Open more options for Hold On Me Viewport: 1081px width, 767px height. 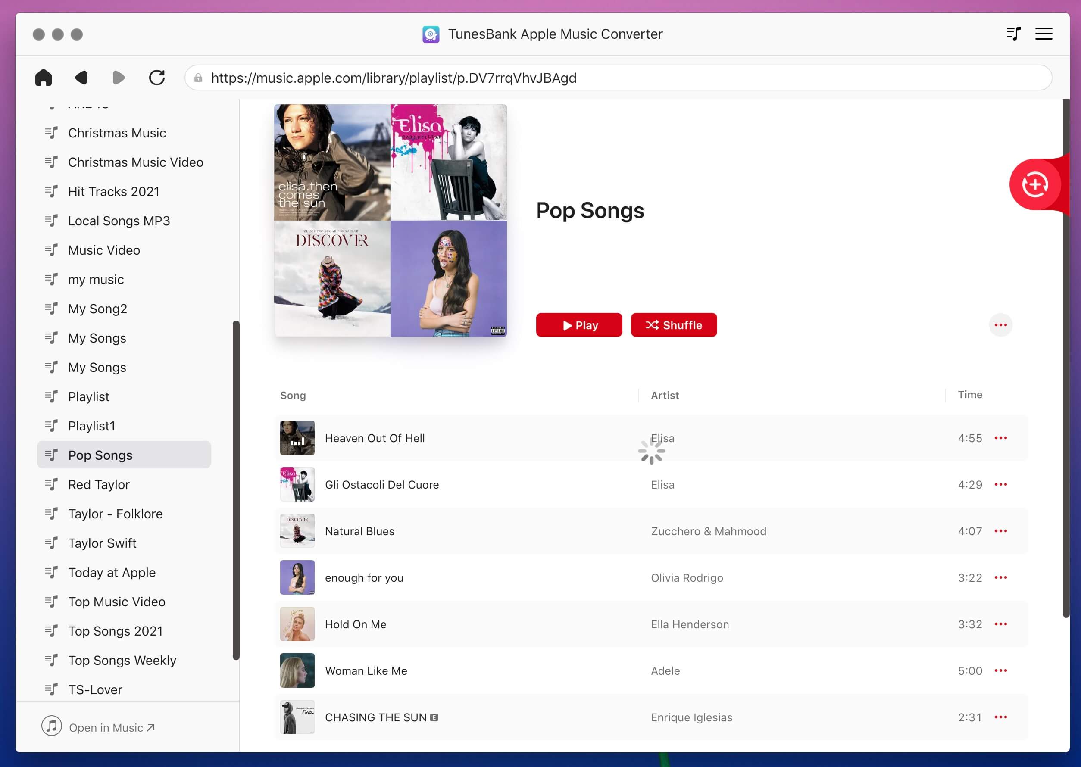point(1000,624)
